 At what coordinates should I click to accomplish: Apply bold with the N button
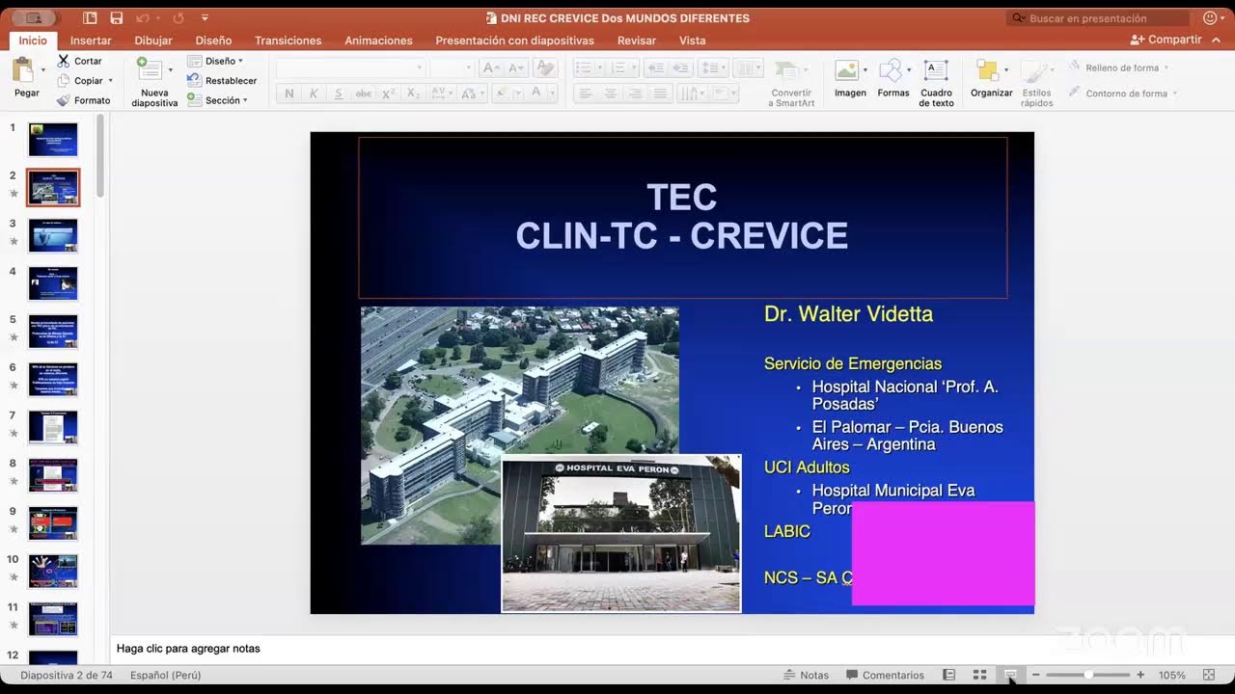[288, 93]
